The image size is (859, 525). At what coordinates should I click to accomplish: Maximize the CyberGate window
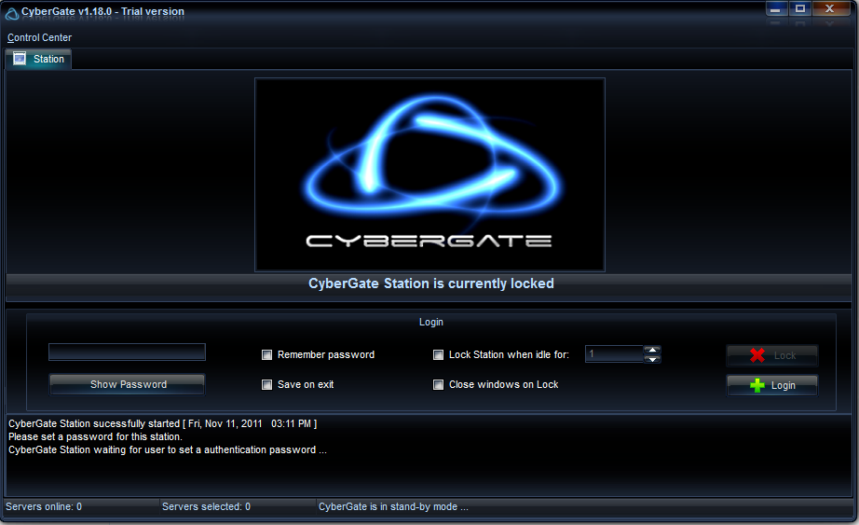click(799, 8)
